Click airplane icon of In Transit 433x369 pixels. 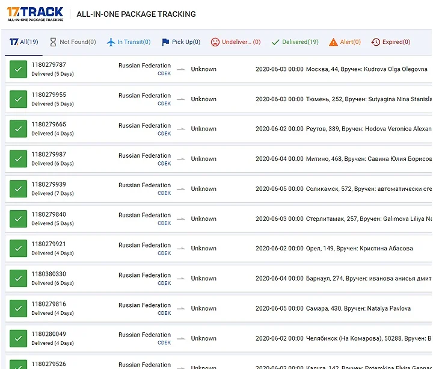pyautogui.click(x=111, y=42)
